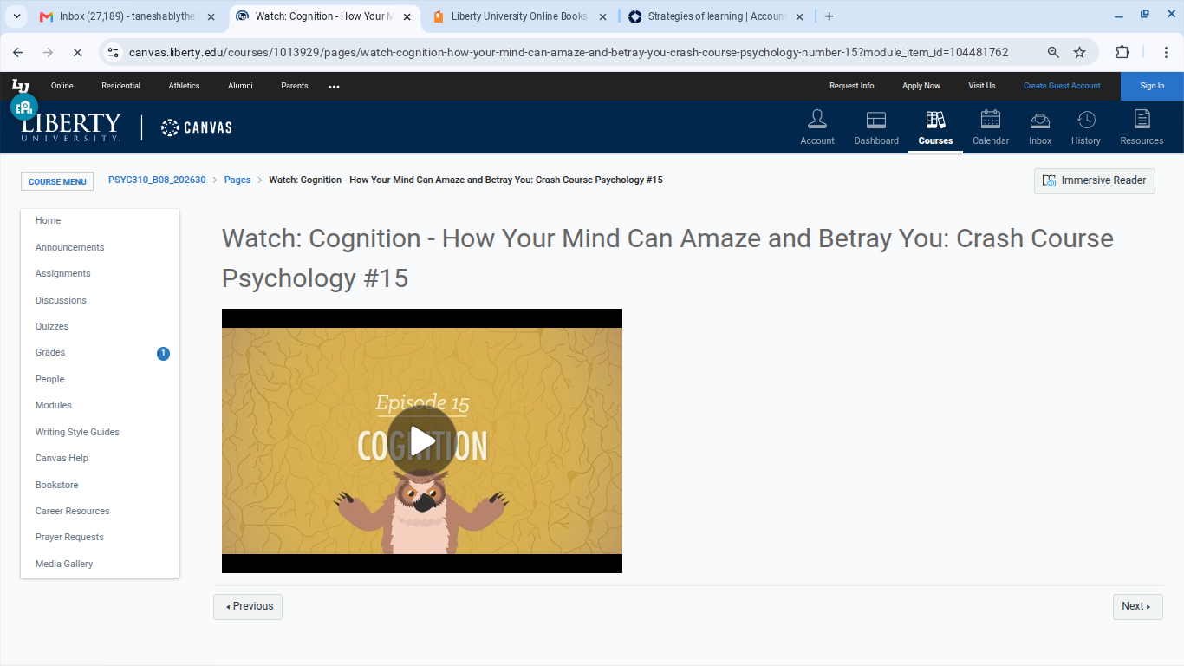Viewport: 1184px width, 666px height.
Task: Open the Chrome zoom magnifier icon
Action: point(1053,52)
